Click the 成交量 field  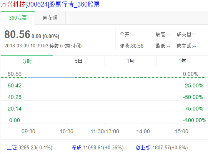(x=186, y=35)
